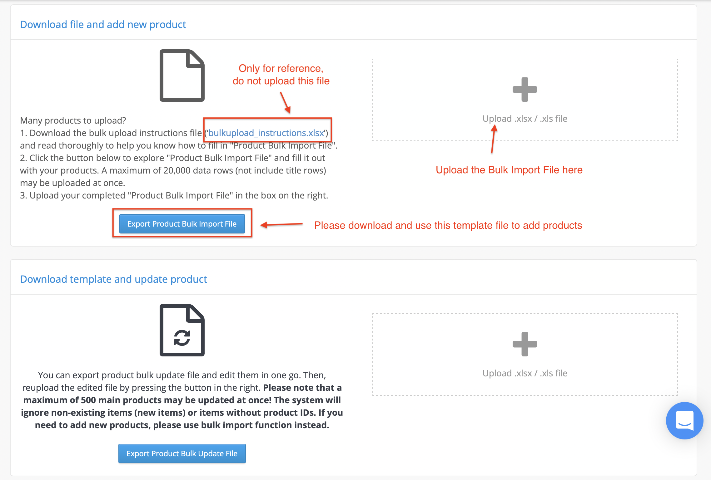The height and width of the screenshot is (480, 711).
Task: Export Product Bulk Import File
Action: tap(182, 224)
